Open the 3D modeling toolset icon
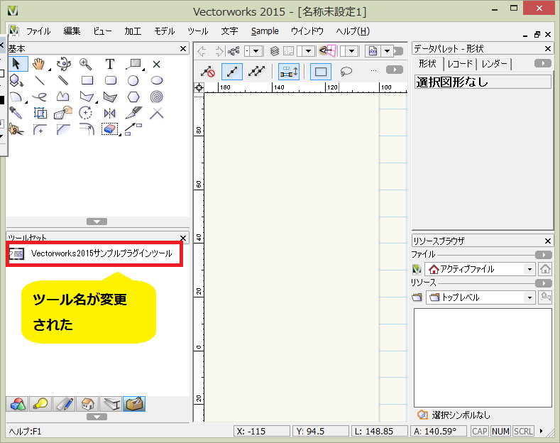The width and height of the screenshot is (560, 443). click(x=18, y=404)
